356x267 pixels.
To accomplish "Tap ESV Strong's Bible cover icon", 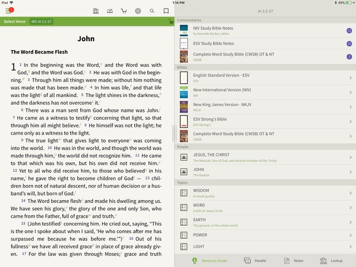I will (x=184, y=122).
